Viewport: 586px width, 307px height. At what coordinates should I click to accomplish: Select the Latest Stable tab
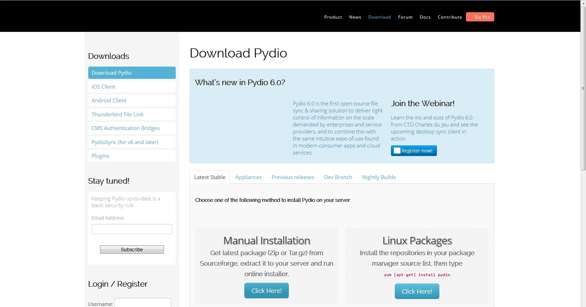coord(210,177)
